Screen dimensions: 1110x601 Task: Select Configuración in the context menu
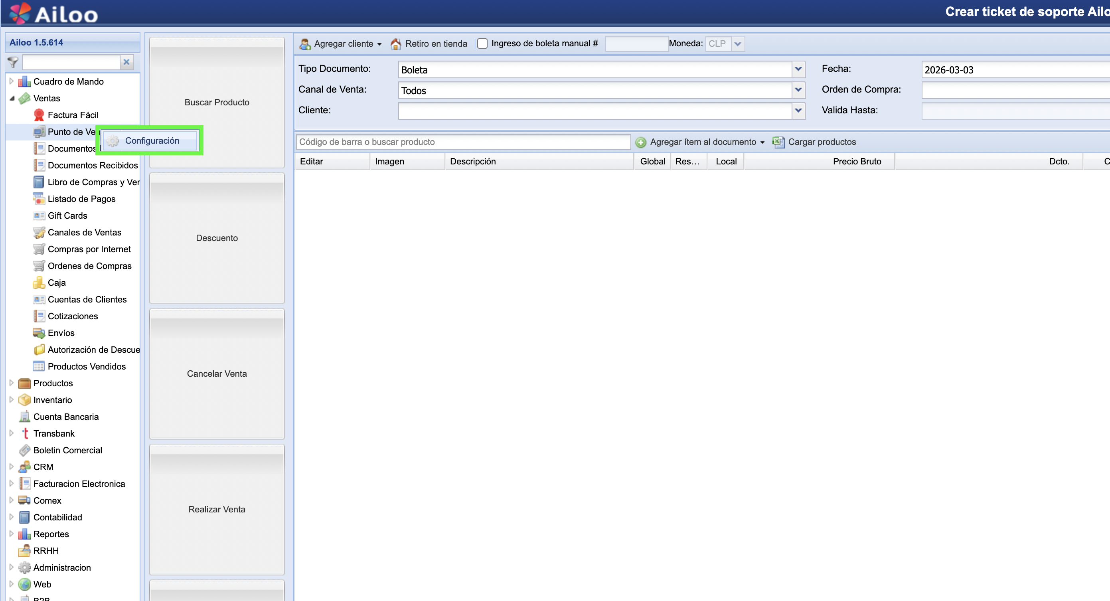tap(152, 140)
